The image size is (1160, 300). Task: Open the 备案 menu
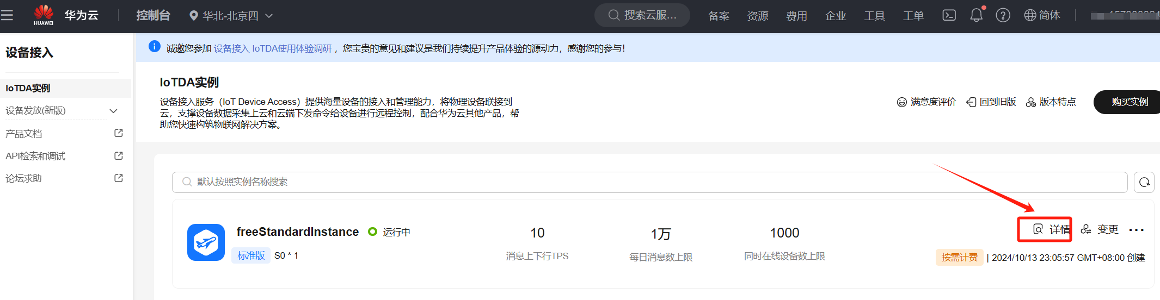719,16
